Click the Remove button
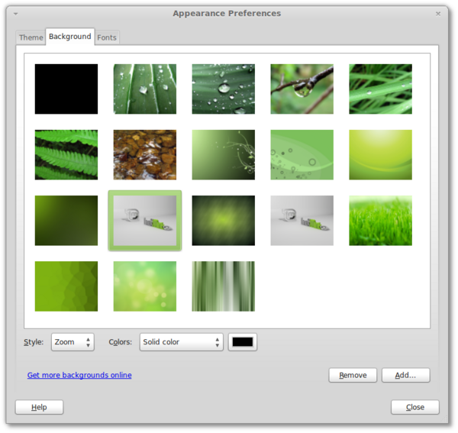458x433 pixels. [353, 375]
